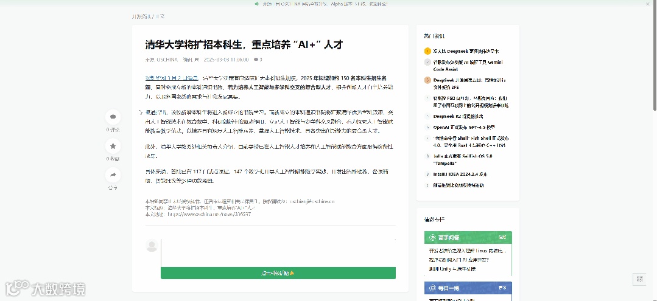The image size is (657, 301).
Task: Open the tenth hot news item in list
Action: (x=458, y=185)
